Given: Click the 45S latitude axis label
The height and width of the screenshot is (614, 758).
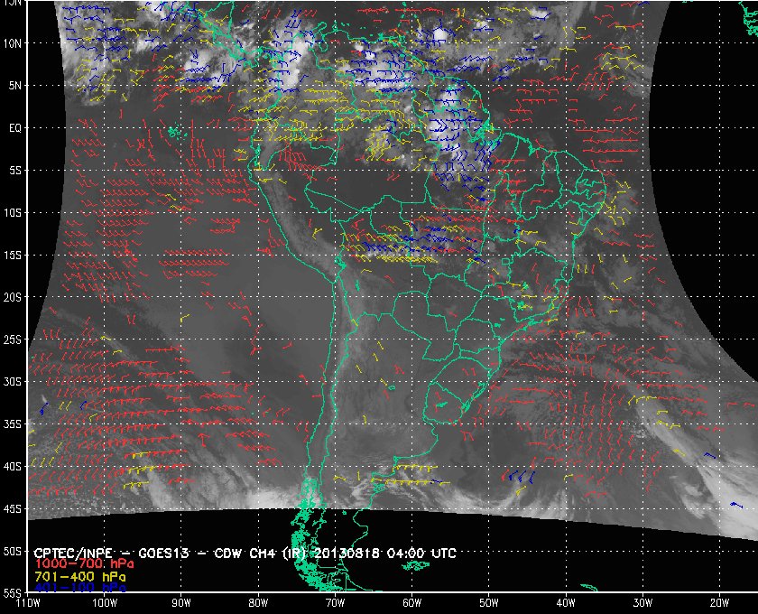Looking at the screenshot, I should (x=13, y=509).
